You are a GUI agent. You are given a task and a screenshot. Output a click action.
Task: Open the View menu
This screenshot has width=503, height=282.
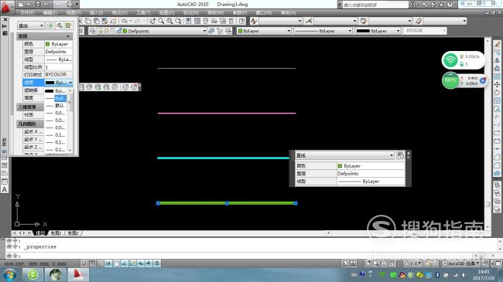[x=74, y=12]
